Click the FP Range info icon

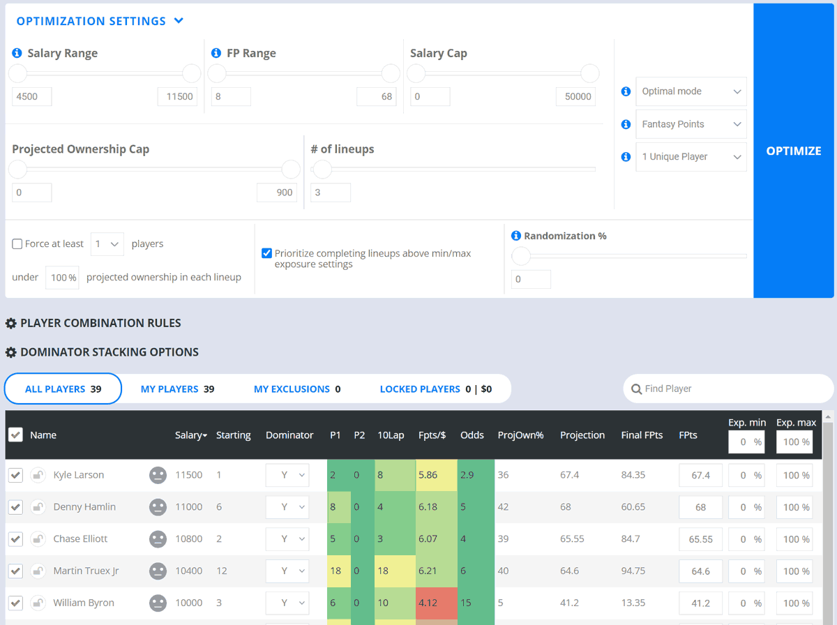coord(217,53)
